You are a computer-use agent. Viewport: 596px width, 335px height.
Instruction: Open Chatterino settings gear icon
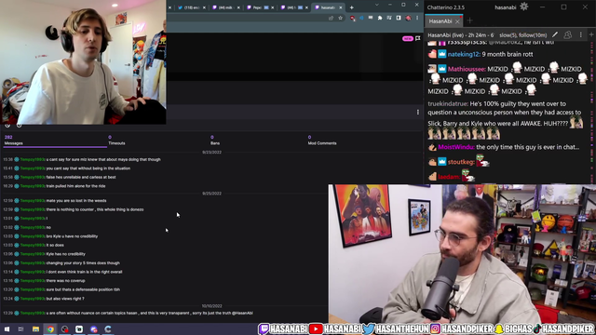[x=523, y=7]
